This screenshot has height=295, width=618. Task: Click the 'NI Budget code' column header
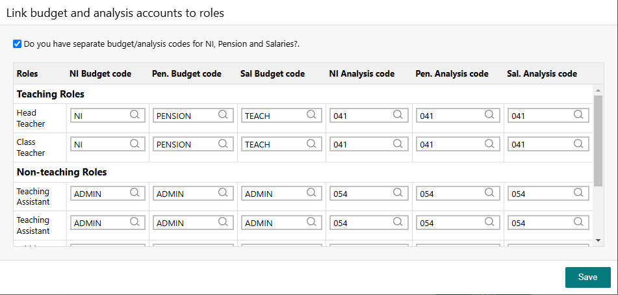point(101,73)
